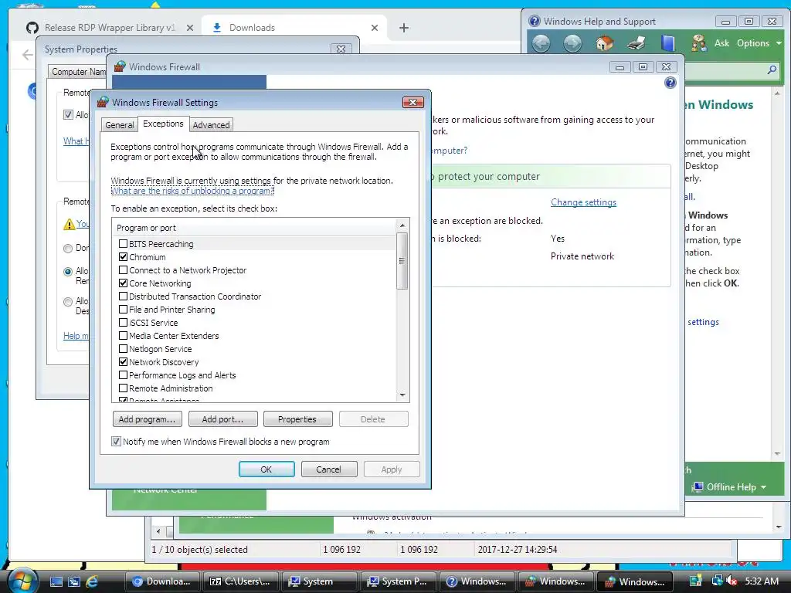
Task: Search help using the magnifier icon
Action: [x=772, y=69]
